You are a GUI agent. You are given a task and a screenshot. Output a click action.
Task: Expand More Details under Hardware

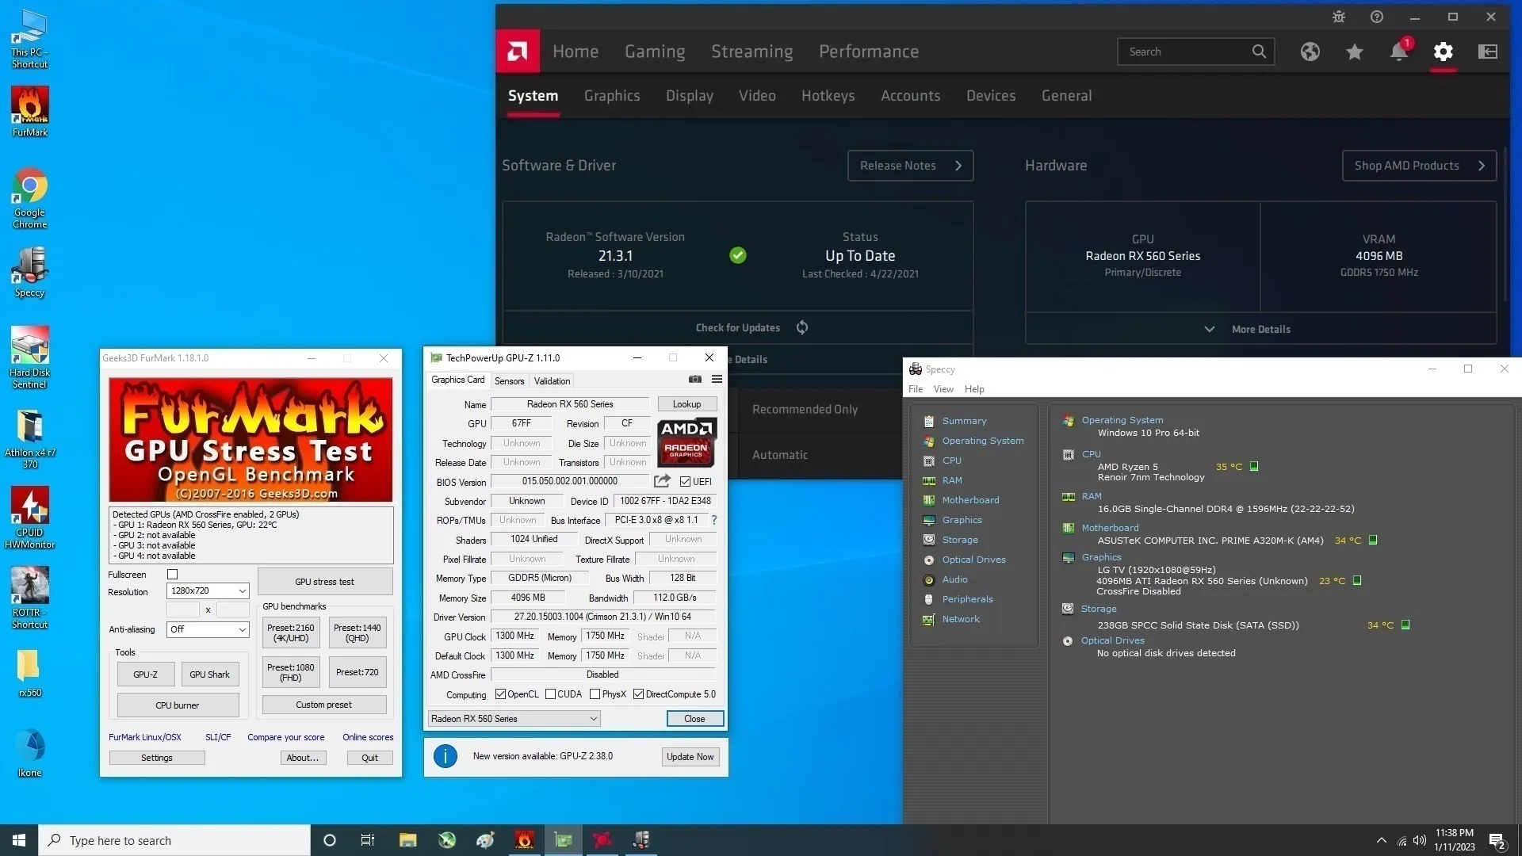(x=1260, y=329)
